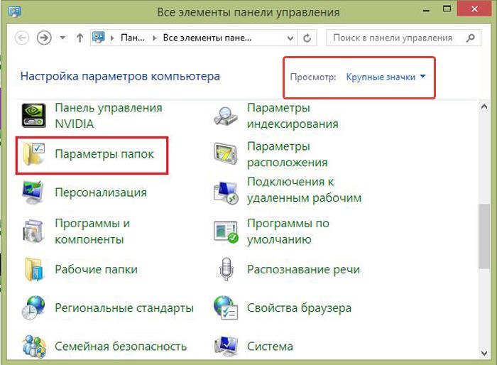Click the Распознавание речи microphone icon
The image size is (497, 365).
[x=226, y=269]
